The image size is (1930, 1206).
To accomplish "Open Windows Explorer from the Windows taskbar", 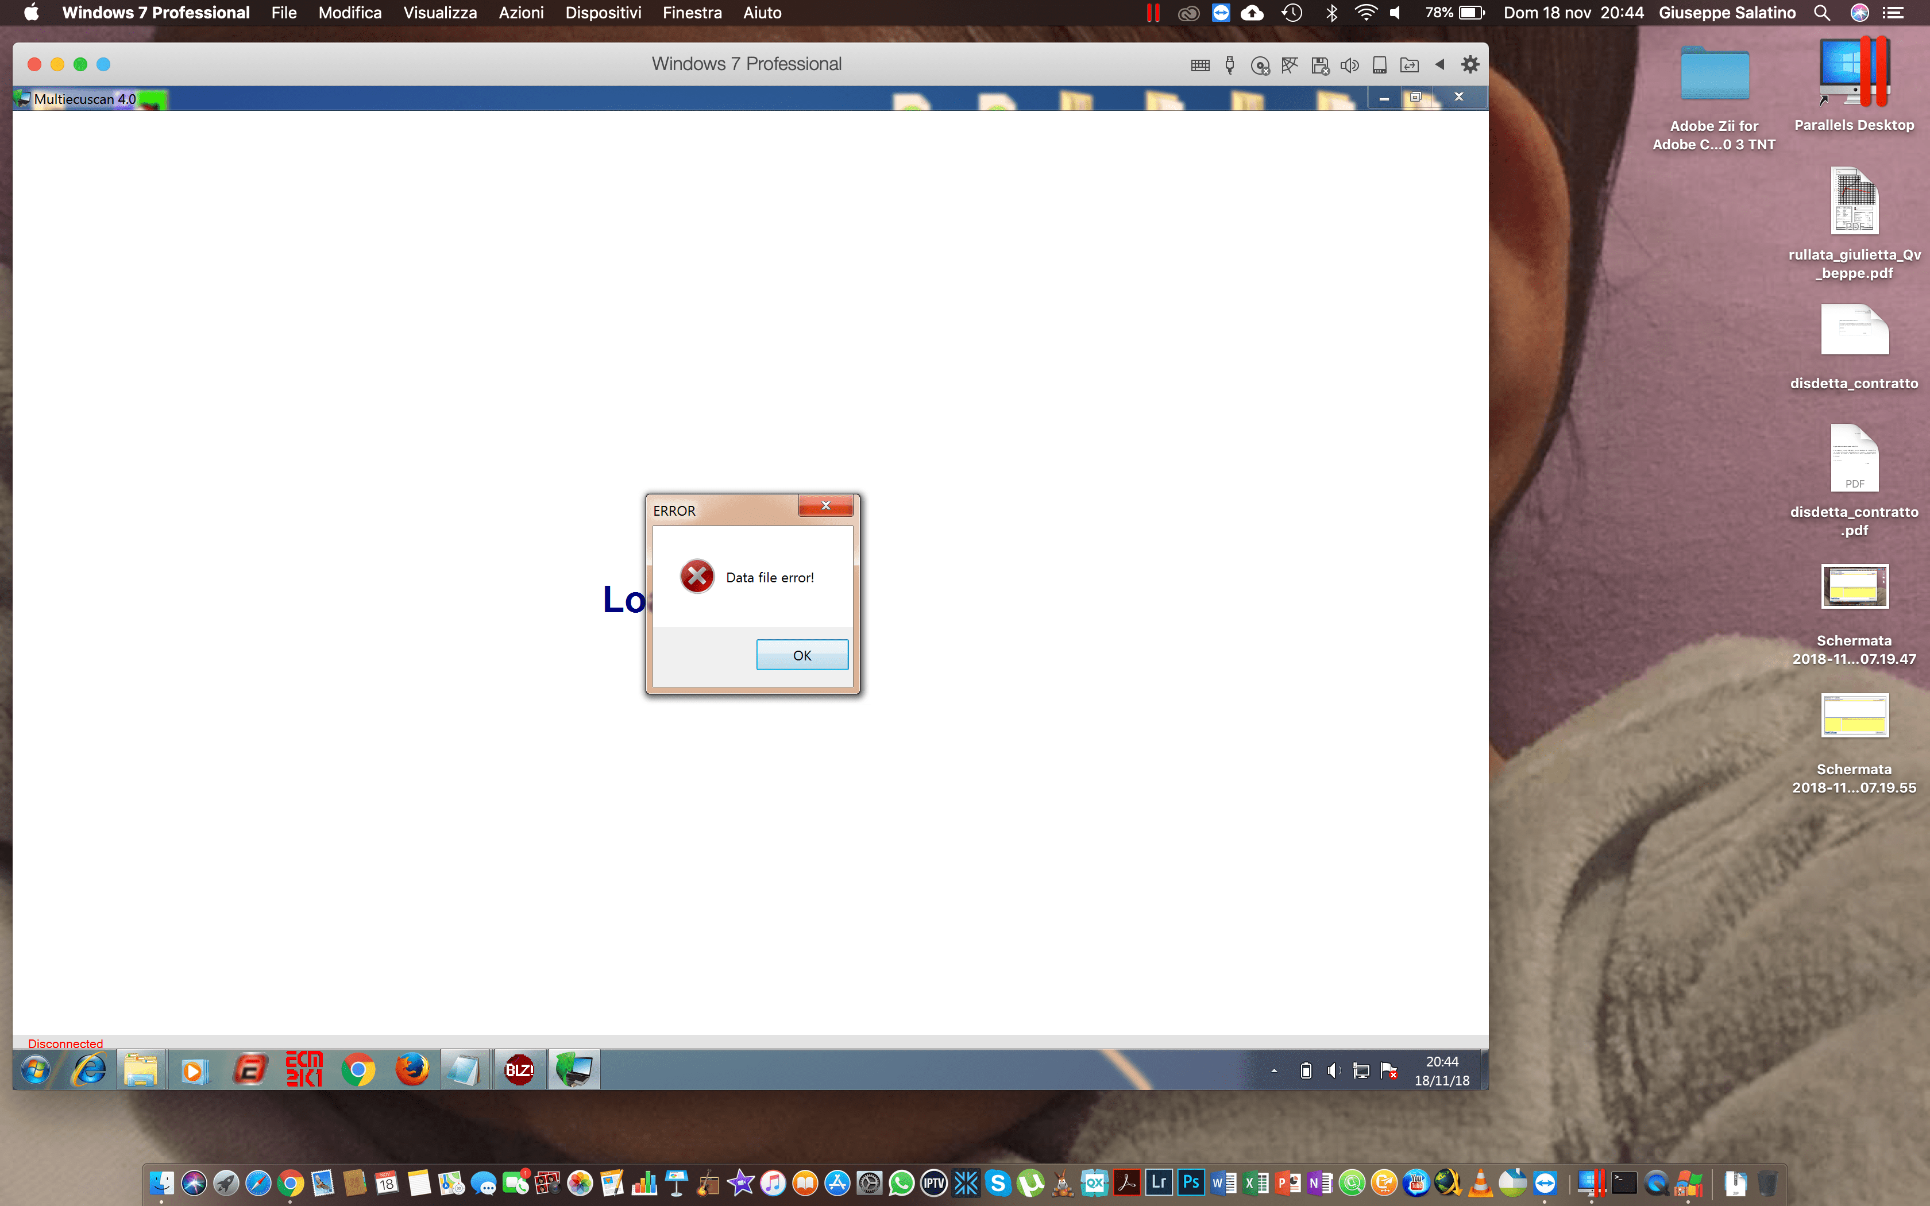I will (x=141, y=1069).
